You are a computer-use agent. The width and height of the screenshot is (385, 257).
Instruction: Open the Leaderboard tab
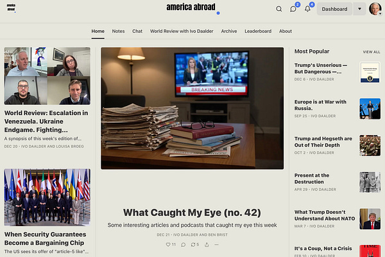[x=258, y=31]
